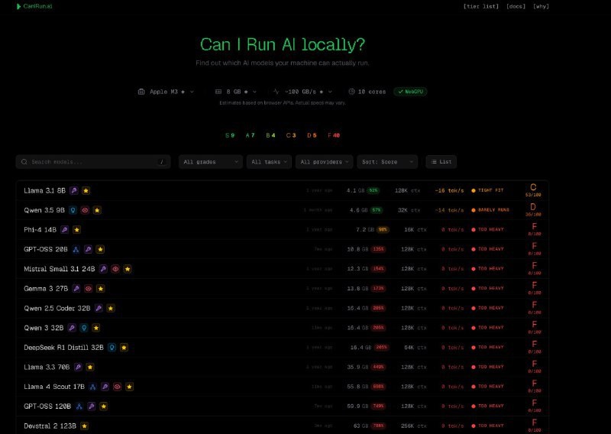Open the Gemma 3 27B model entry
The height and width of the screenshot is (434, 611).
282,289
